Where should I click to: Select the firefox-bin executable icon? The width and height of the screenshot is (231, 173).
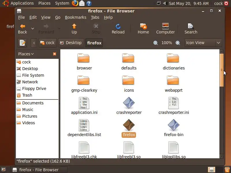coord(174,125)
